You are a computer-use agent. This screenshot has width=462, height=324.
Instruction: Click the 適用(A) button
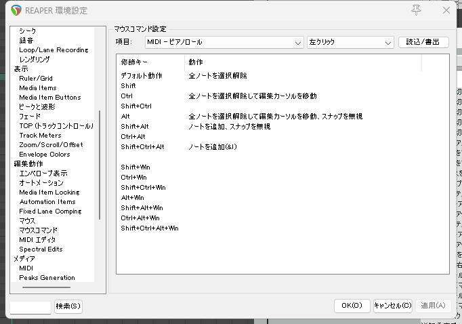click(433, 306)
